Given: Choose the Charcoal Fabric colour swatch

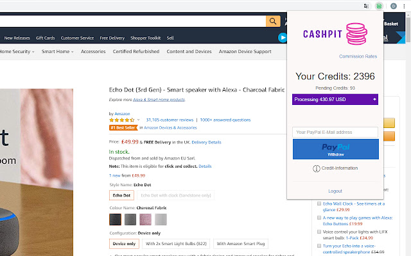Looking at the screenshot, I should (116, 220).
